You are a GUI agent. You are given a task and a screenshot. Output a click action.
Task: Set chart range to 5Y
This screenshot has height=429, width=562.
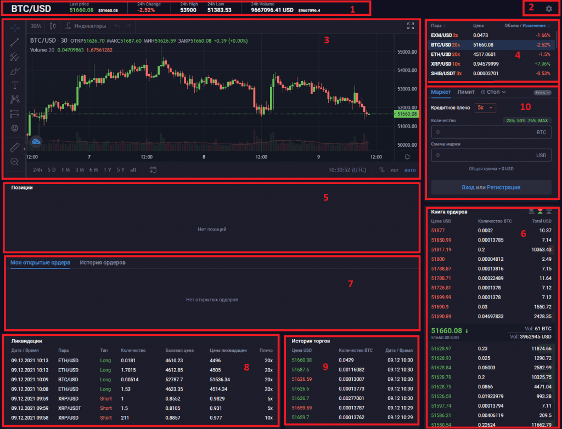tap(120, 170)
